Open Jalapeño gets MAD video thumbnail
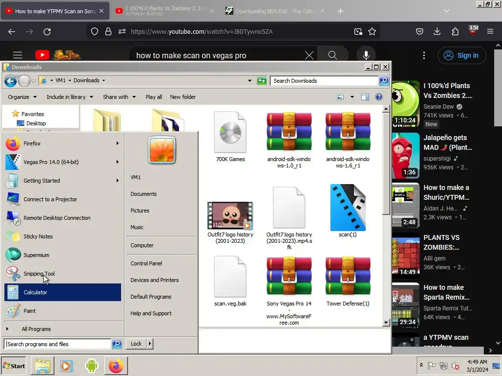This screenshot has width=502, height=376. (x=405, y=156)
